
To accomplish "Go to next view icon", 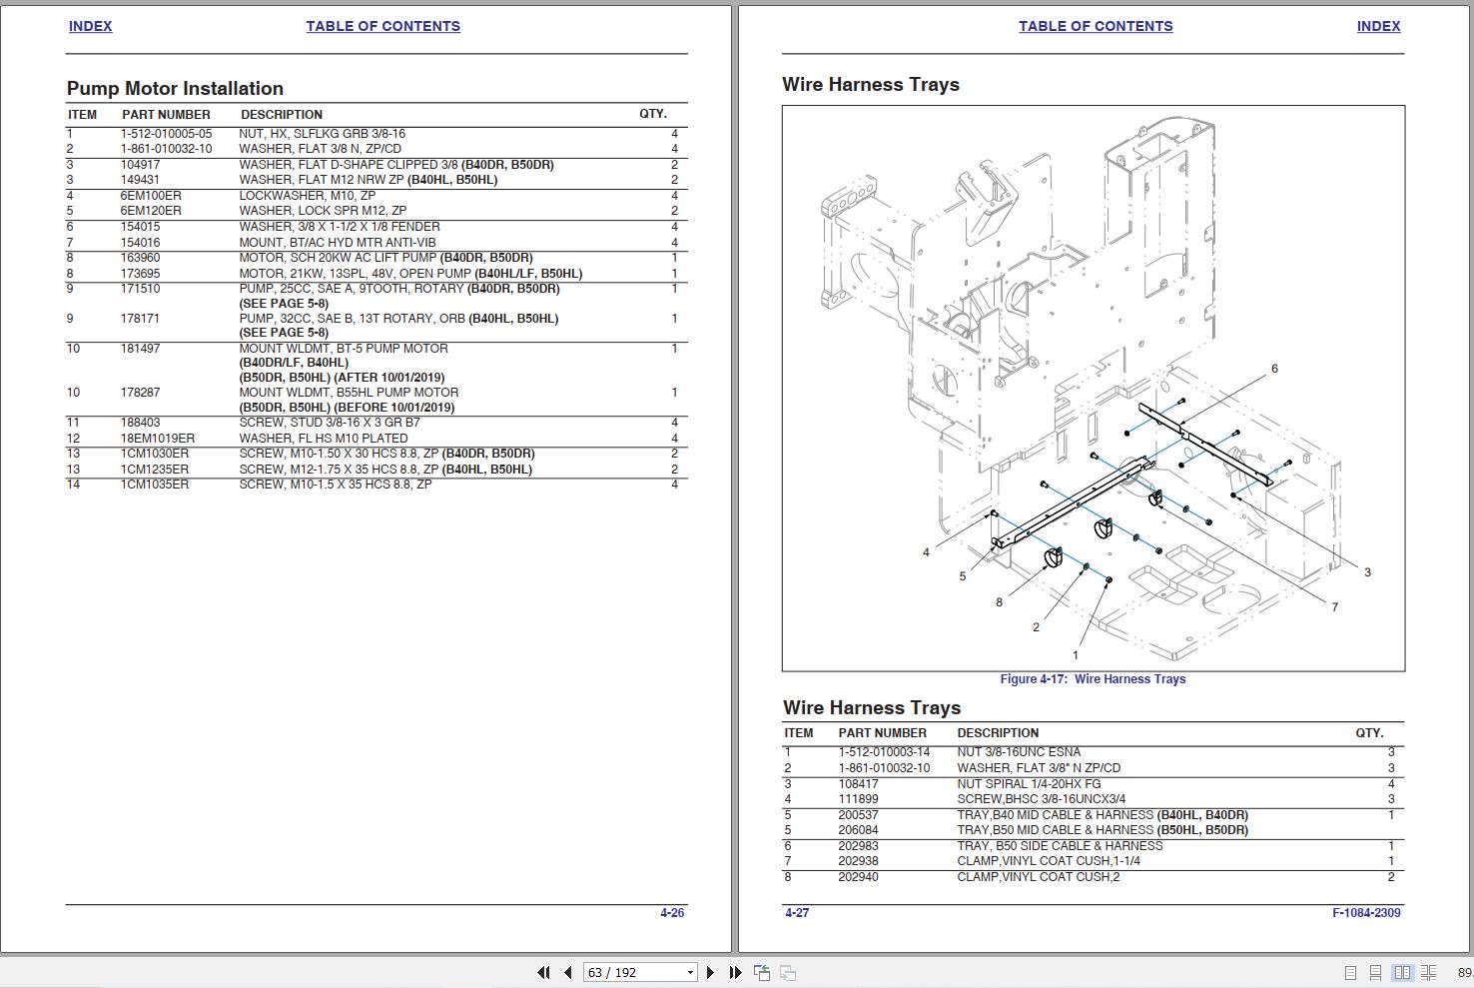I will 787,972.
